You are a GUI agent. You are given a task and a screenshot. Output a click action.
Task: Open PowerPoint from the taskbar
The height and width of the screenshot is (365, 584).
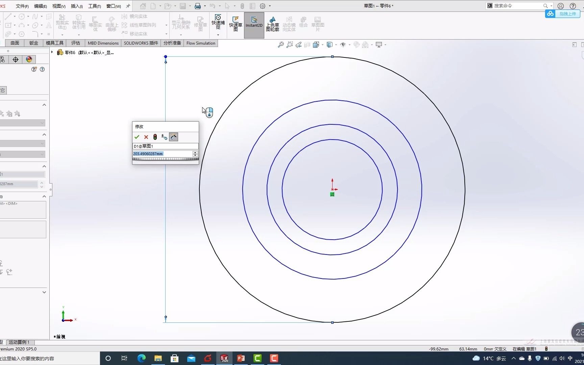click(241, 358)
